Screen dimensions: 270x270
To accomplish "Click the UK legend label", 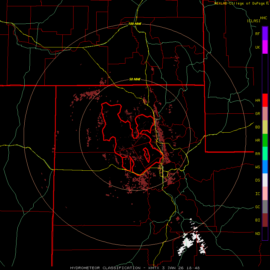I will (257, 47).
